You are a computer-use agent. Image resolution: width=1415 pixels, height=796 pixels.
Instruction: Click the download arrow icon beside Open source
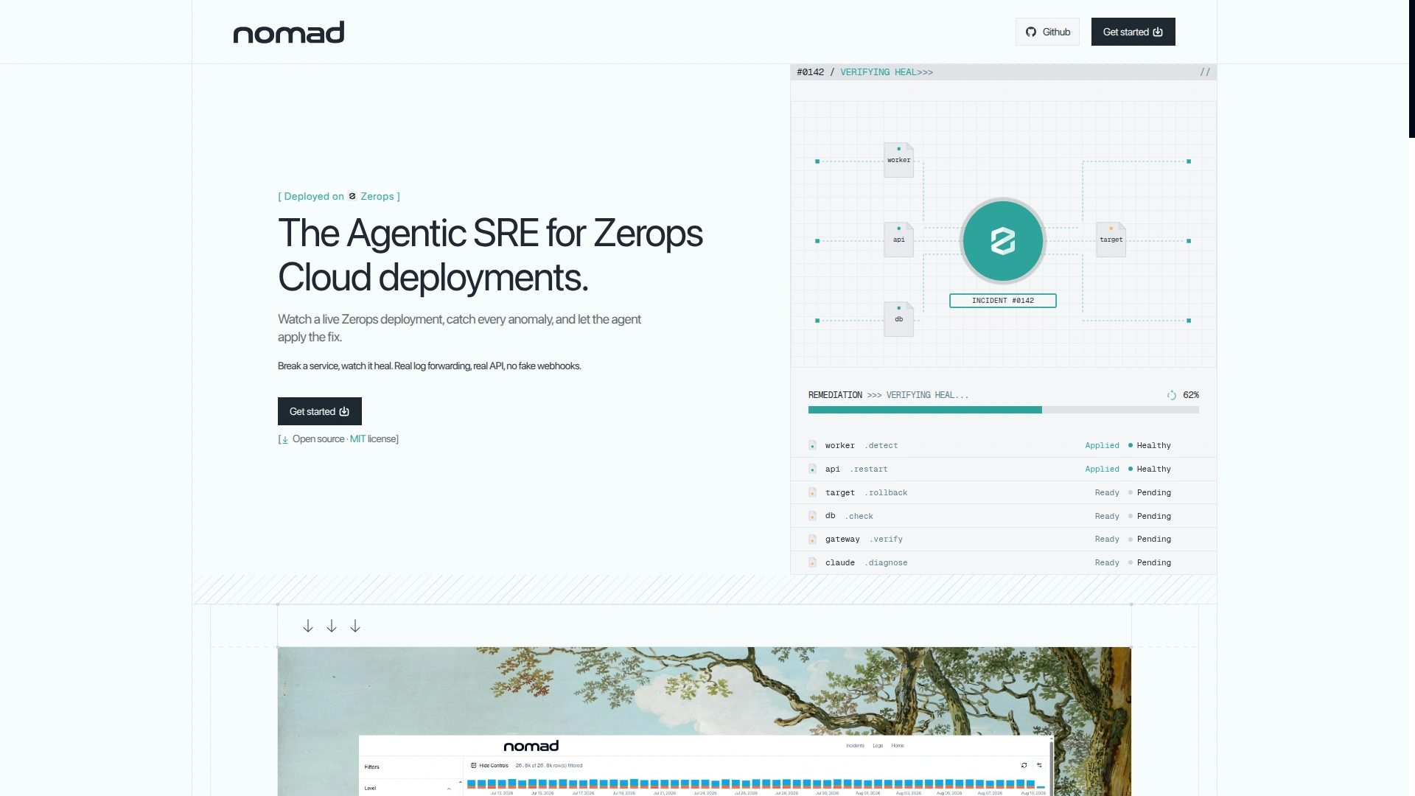tap(284, 439)
